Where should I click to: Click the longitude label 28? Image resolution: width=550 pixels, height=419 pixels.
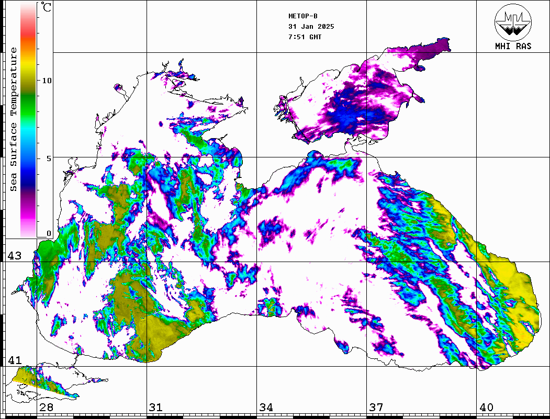[46, 407]
